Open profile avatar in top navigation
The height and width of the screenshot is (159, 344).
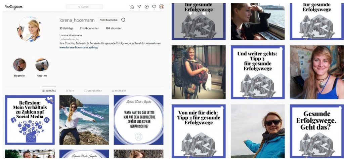coord(162,7)
